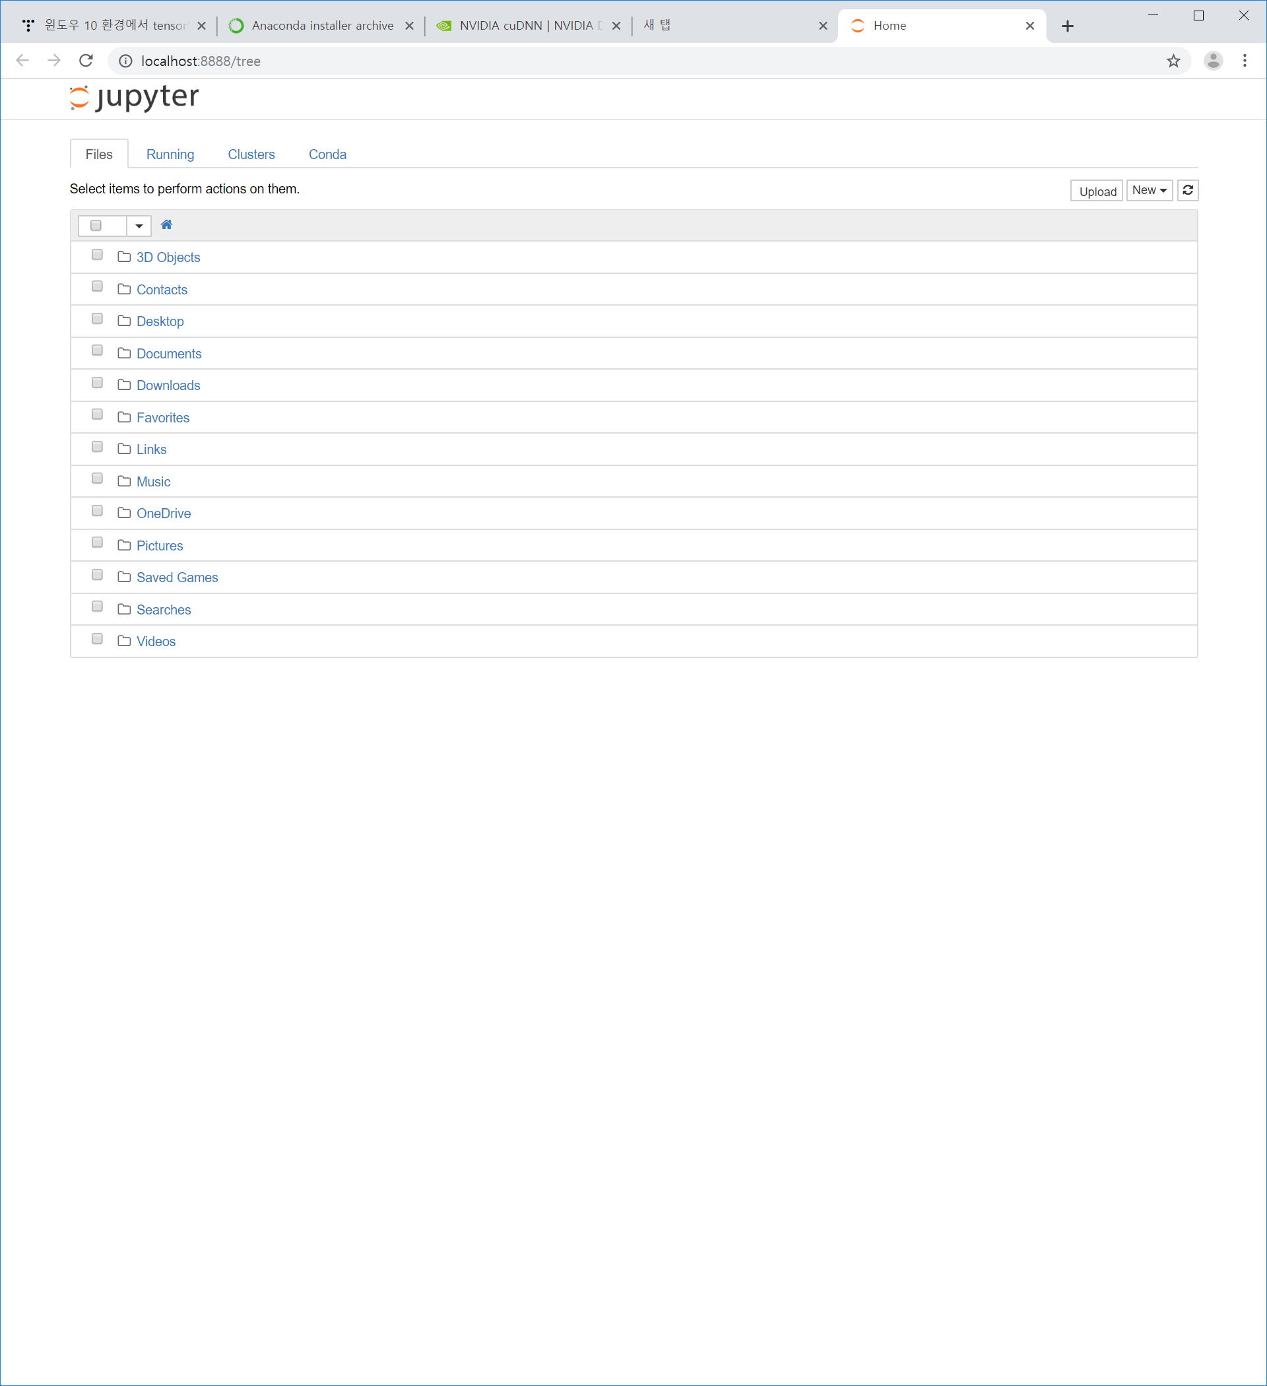The image size is (1267, 1386).
Task: Tick the checkbox for the Music folder
Action: [x=97, y=479]
